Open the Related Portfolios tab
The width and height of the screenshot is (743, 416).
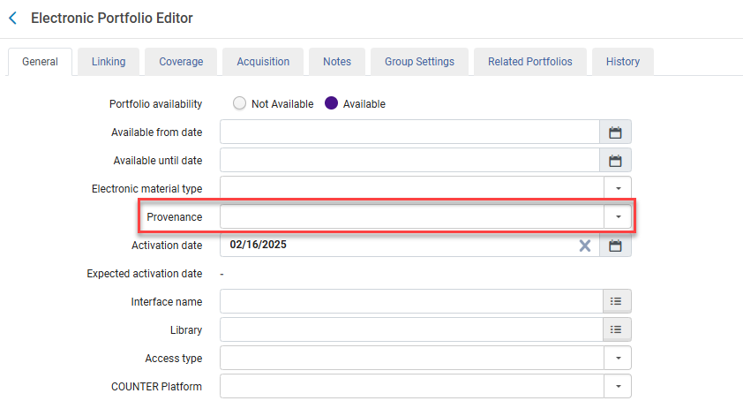pyautogui.click(x=530, y=62)
